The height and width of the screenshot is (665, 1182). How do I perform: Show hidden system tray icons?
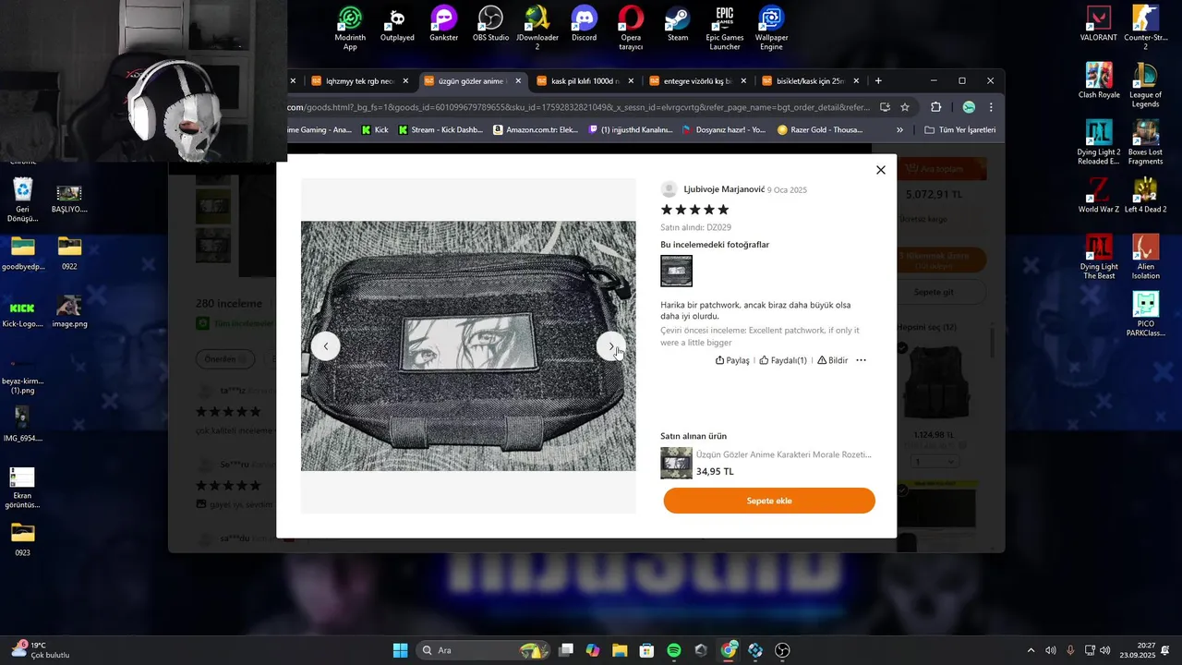pyautogui.click(x=1031, y=650)
